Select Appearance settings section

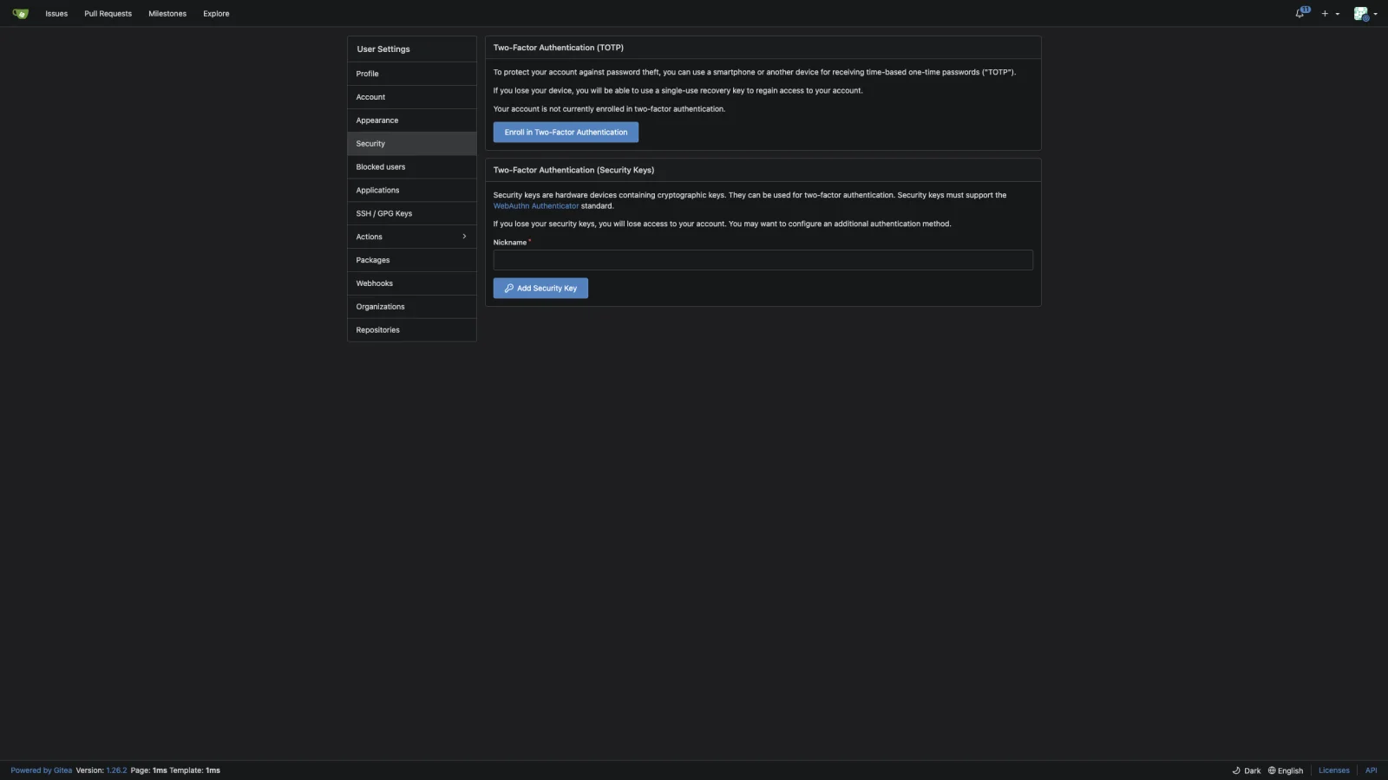[412, 120]
